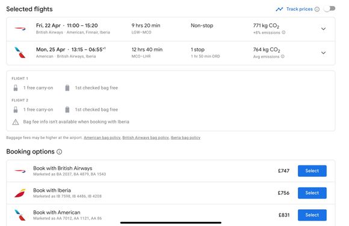This screenshot has height=226, width=349.
Task: Click the info icon beside Avg emissions
Action: click(x=282, y=56)
